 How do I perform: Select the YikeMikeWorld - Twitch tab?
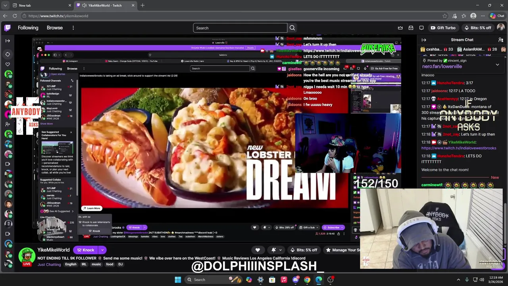tap(105, 5)
